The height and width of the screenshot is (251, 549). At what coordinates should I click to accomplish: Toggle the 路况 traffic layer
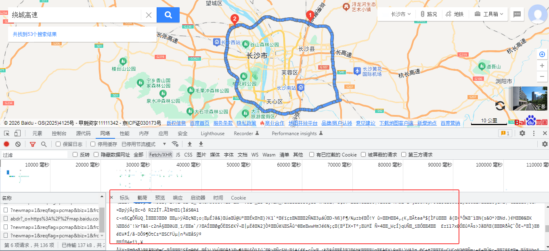428,14
